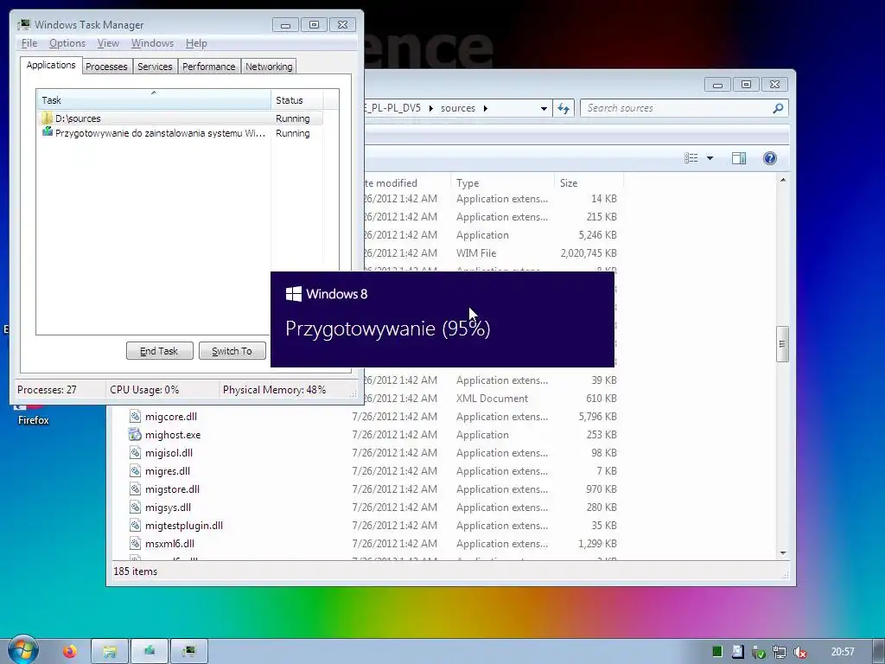Expand the arrow after sources in address bar

coord(486,108)
